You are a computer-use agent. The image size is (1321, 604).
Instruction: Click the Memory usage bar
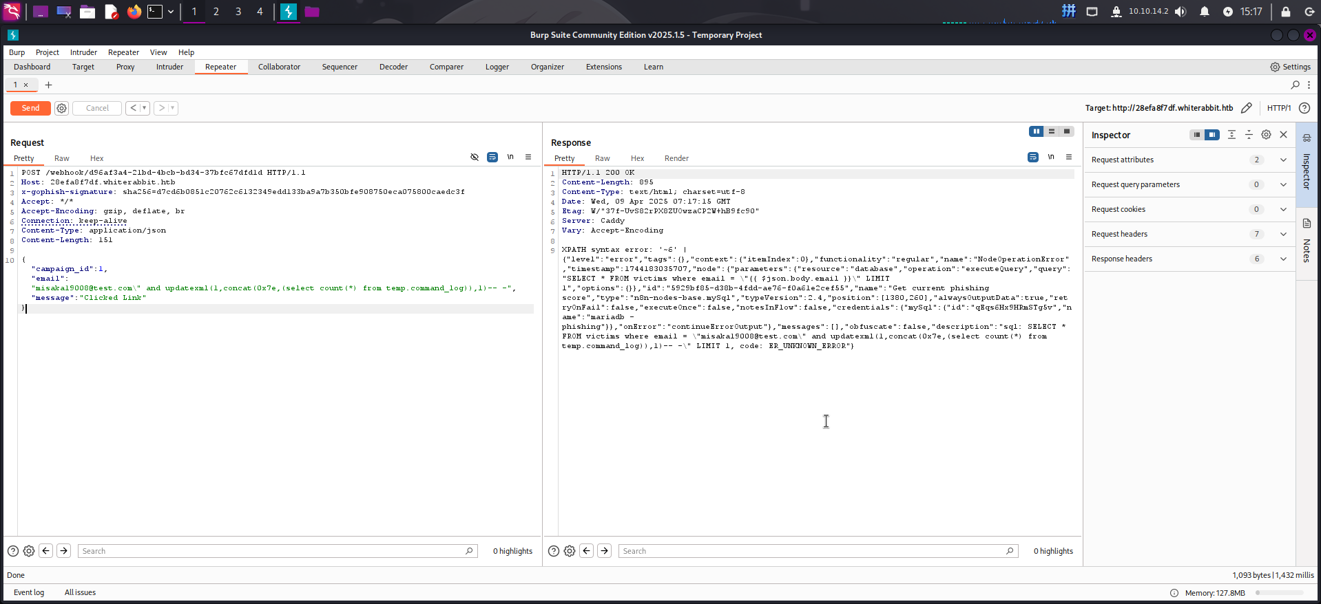pos(1279,593)
